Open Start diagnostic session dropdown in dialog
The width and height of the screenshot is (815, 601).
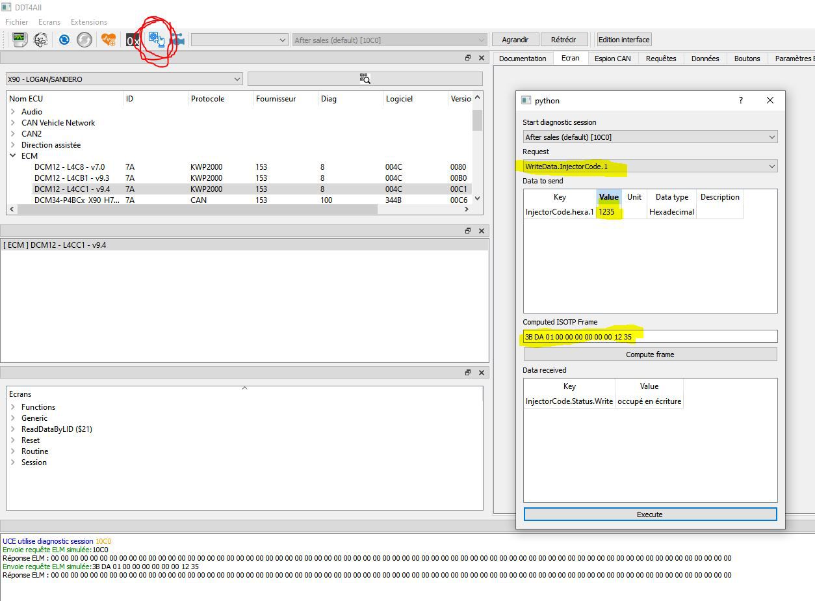tap(650, 137)
